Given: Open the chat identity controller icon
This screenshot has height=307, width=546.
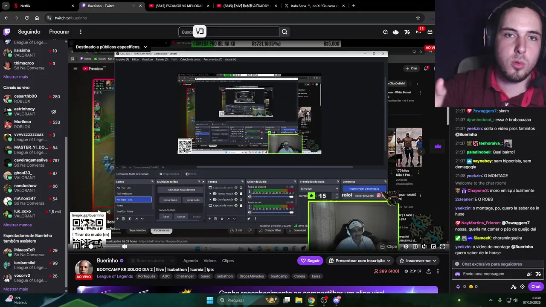Looking at the screenshot, I should pyautogui.click(x=458, y=274).
